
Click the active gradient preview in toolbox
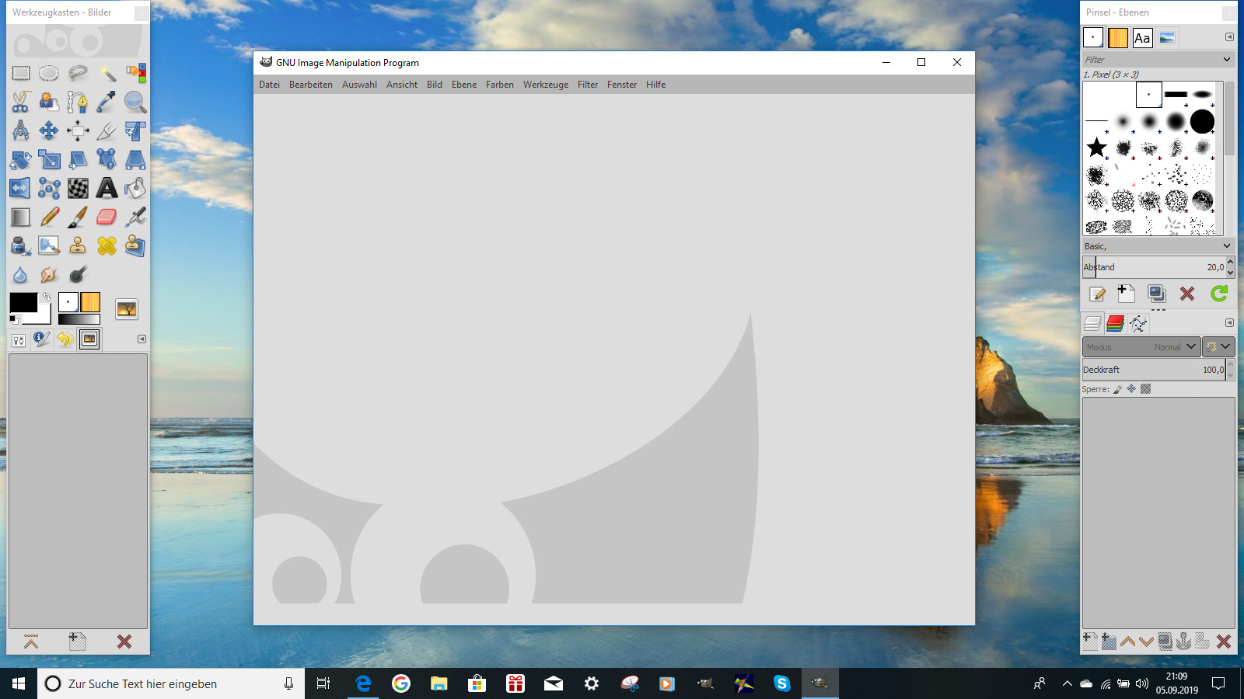coord(79,318)
